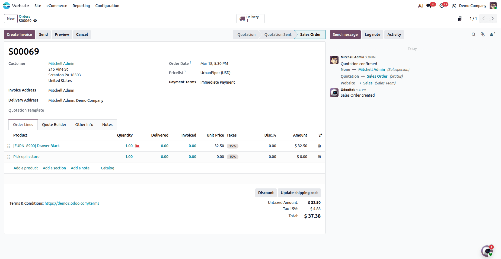The image size is (501, 259).
Task: Open the developer tools menu
Action: point(454,5)
